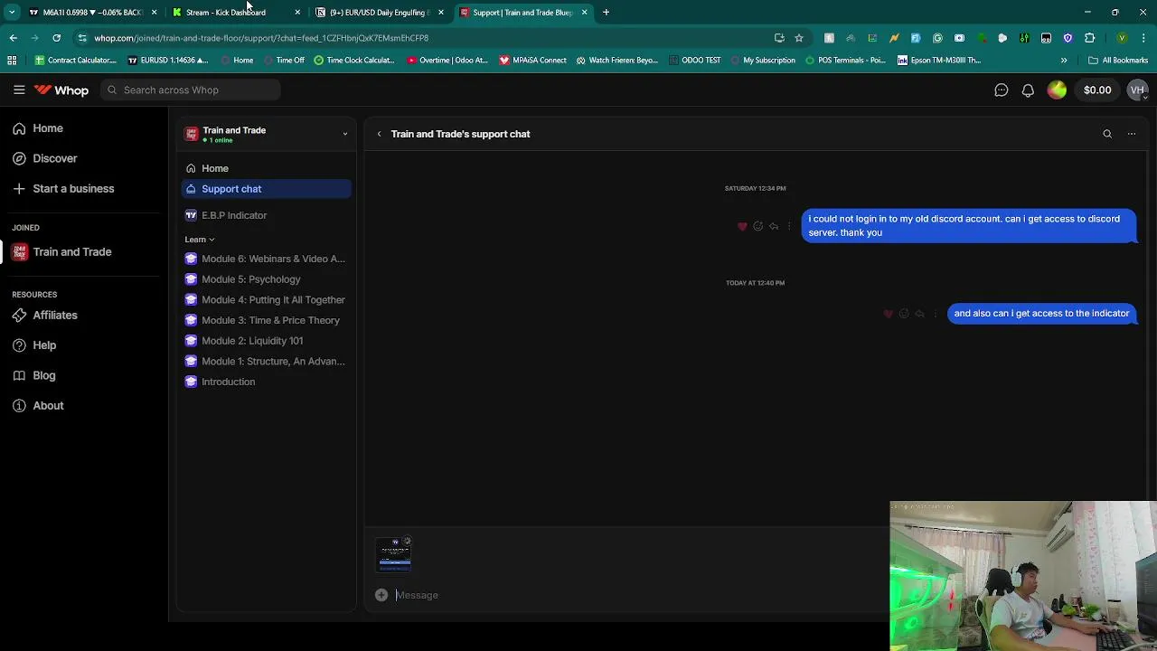
Task: Open MPAiSA Connect bookmark
Action: coord(533,61)
